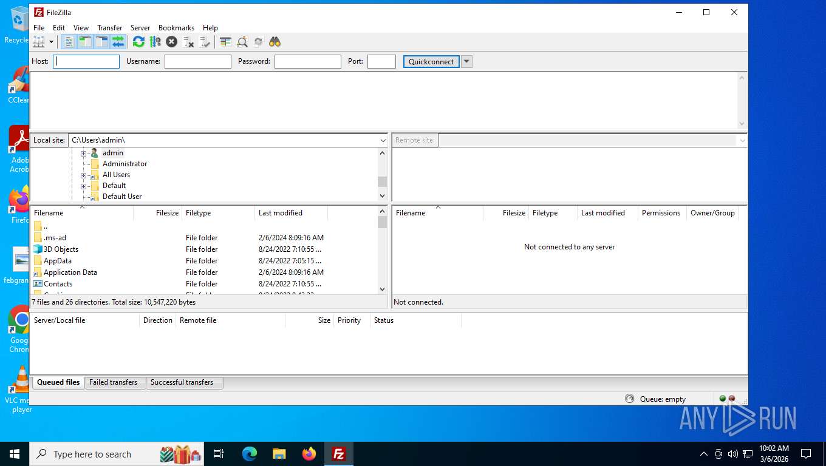
Task: Switch to Queued files tab
Action: pyautogui.click(x=58, y=382)
